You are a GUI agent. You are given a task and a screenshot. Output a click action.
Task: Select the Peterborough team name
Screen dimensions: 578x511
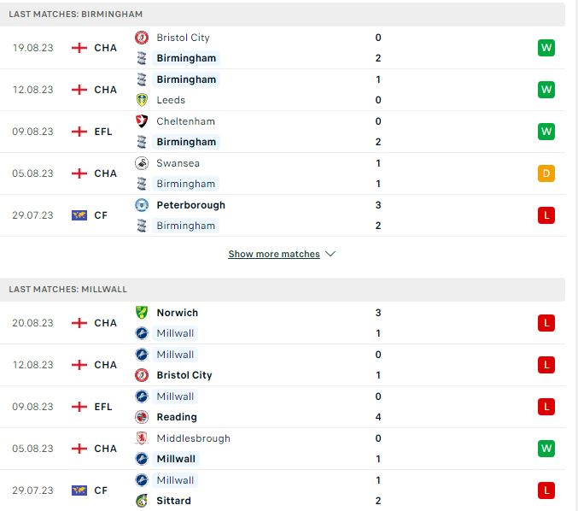190,205
